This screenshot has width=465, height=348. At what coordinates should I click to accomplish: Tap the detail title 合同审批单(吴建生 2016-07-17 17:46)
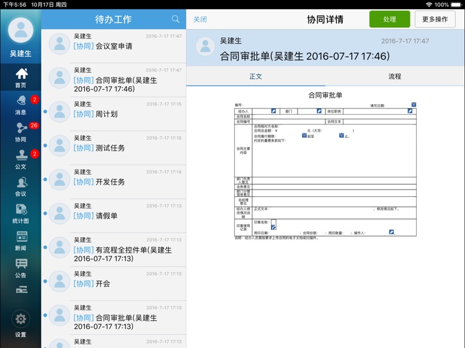305,56
